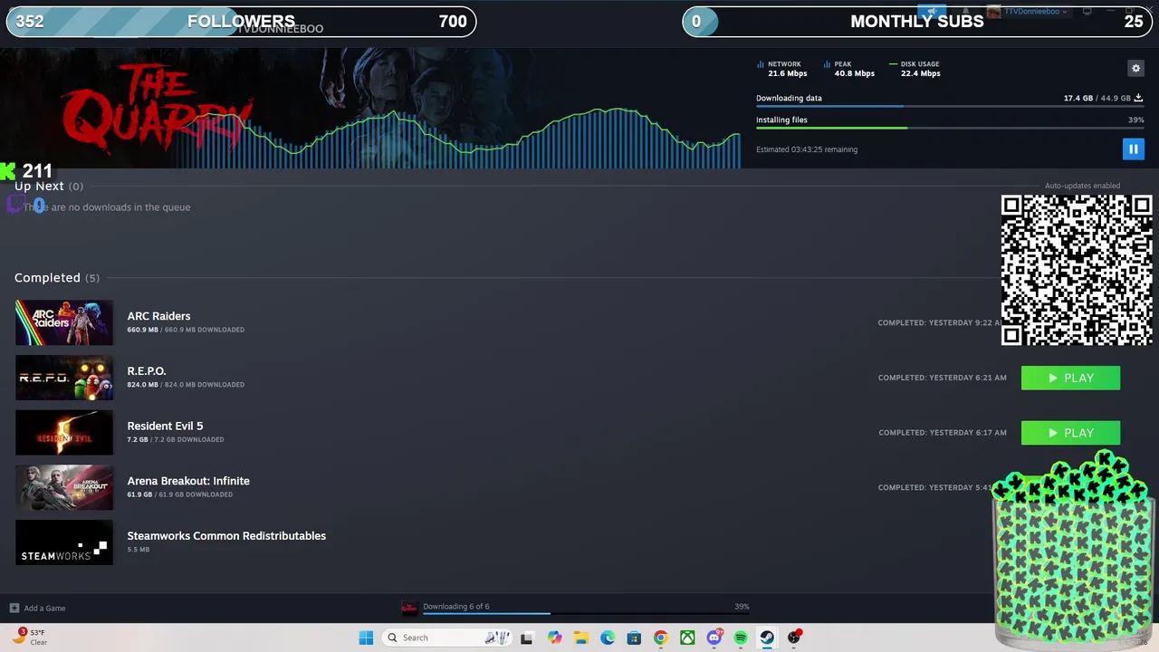Open the Steamworks thumbnail
Screen dimensions: 1159x652
pos(64,542)
